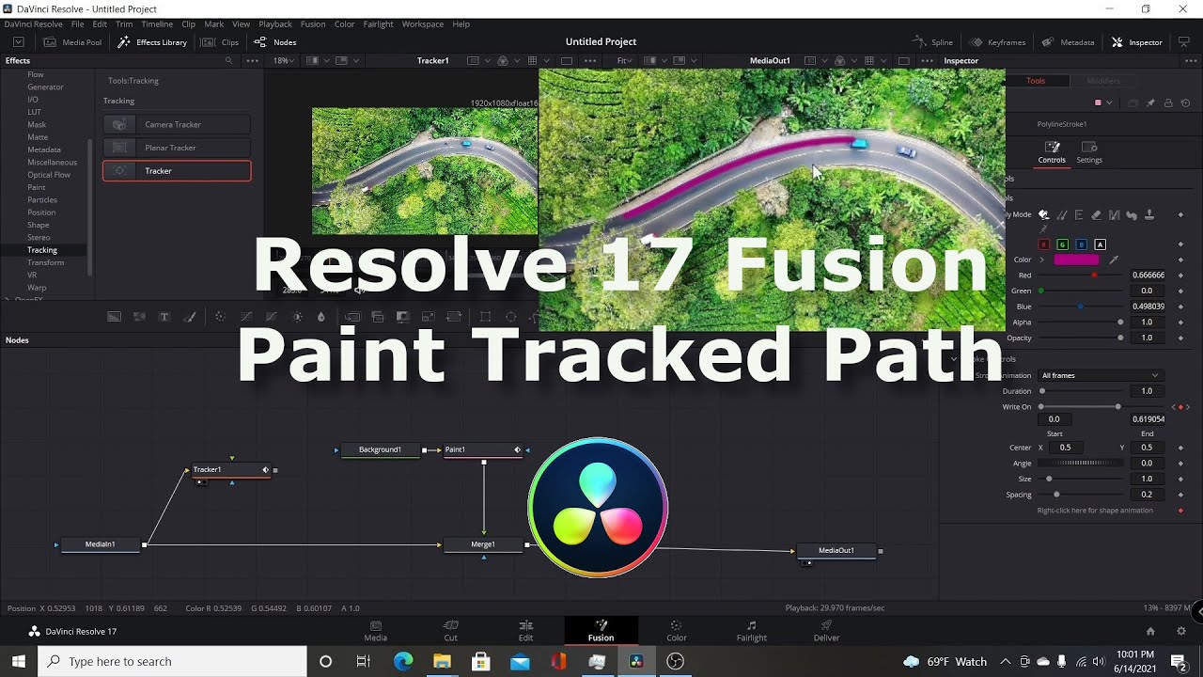Open the Workspace menu
1203x677 pixels.
tap(422, 24)
